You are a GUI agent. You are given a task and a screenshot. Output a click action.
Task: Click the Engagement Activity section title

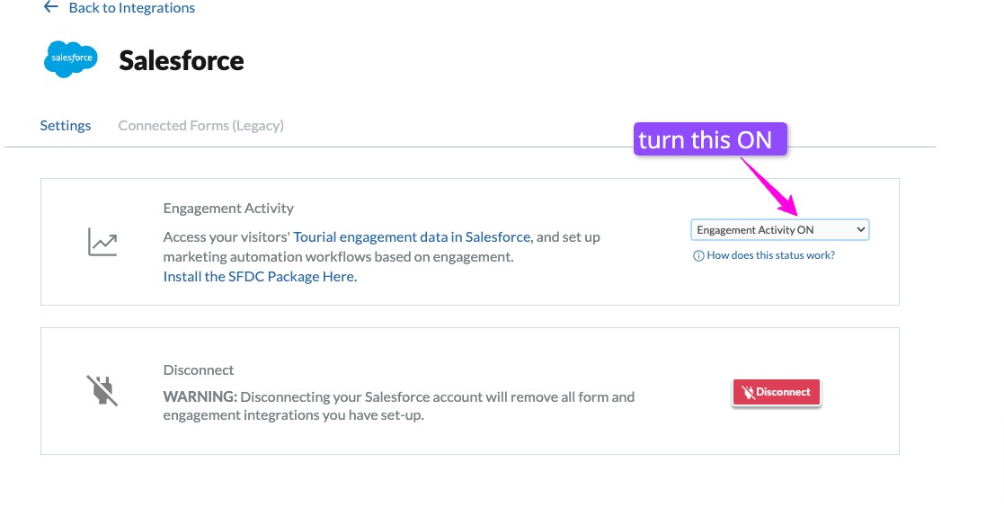[228, 209]
